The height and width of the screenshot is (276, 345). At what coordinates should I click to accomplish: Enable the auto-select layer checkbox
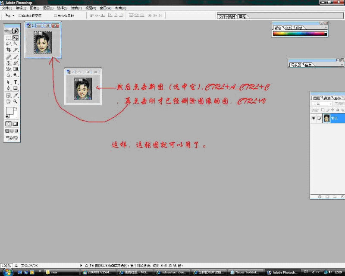(x=20, y=16)
